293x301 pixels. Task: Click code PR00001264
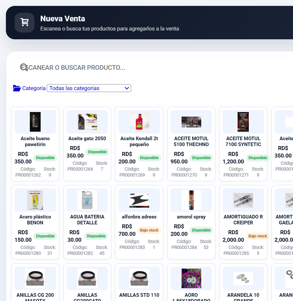click(80, 169)
